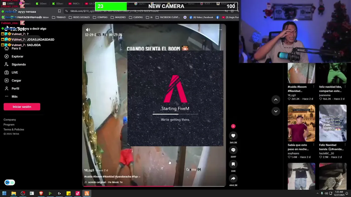
Task: Open the (3) Jingle Pun... YouTube bookmark
Action: [x=230, y=17]
